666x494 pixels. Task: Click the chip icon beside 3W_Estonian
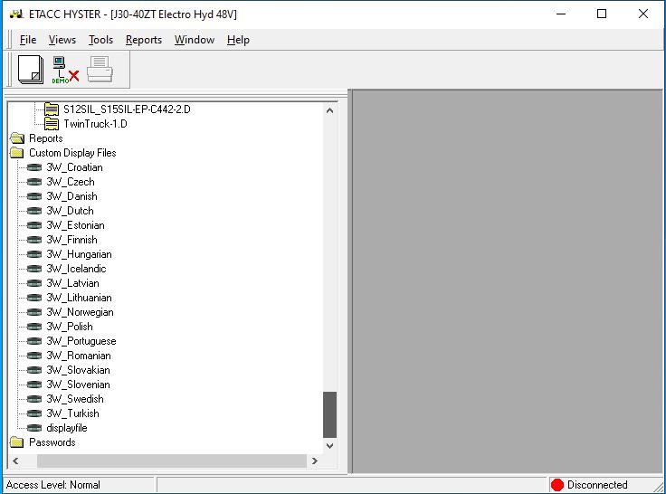(x=34, y=225)
